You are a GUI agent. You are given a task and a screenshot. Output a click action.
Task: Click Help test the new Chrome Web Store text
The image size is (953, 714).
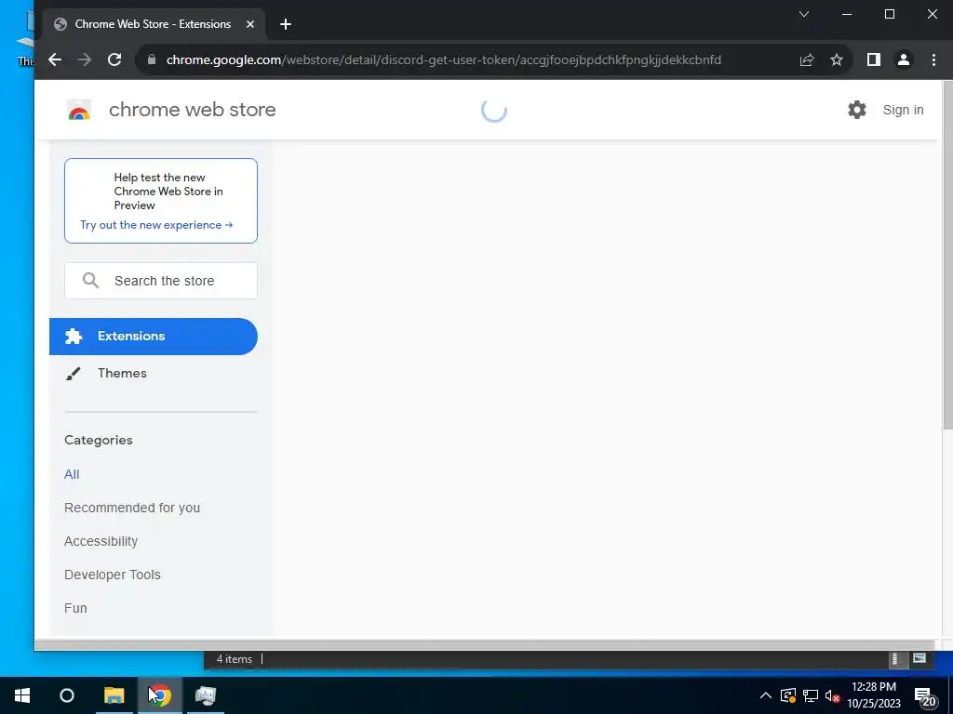pos(168,192)
